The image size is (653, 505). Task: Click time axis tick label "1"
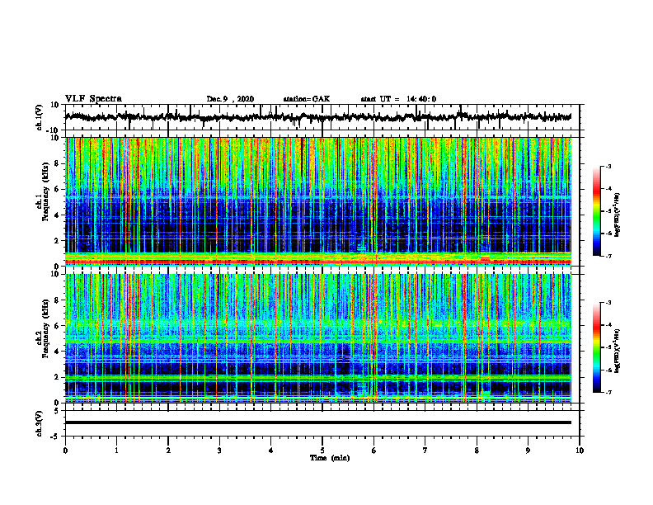116,451
